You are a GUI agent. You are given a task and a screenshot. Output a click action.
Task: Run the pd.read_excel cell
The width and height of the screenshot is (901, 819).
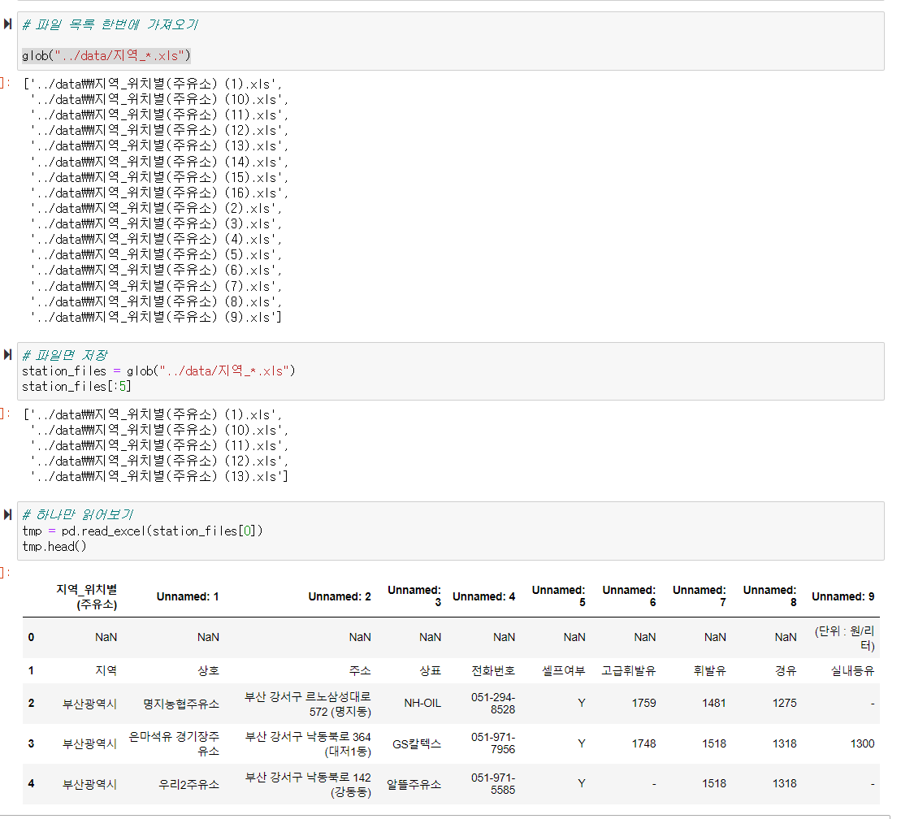click(x=7, y=514)
